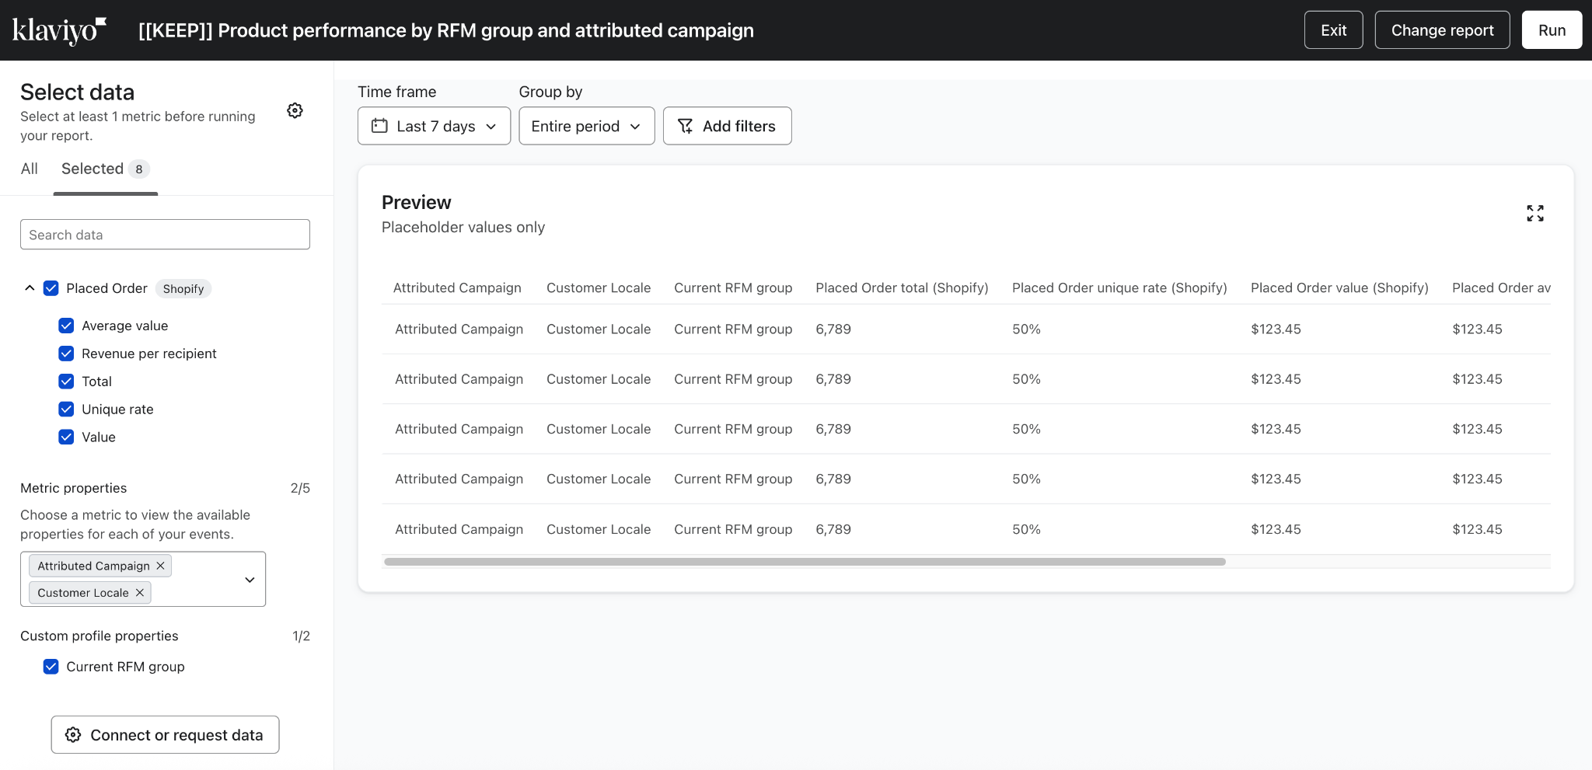
Task: Uncheck Revenue per recipient checkbox
Action: click(x=66, y=354)
